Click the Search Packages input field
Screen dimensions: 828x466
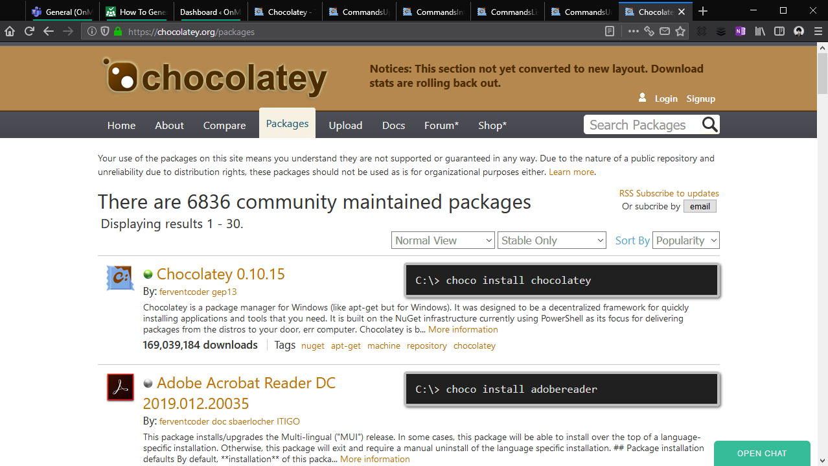641,124
